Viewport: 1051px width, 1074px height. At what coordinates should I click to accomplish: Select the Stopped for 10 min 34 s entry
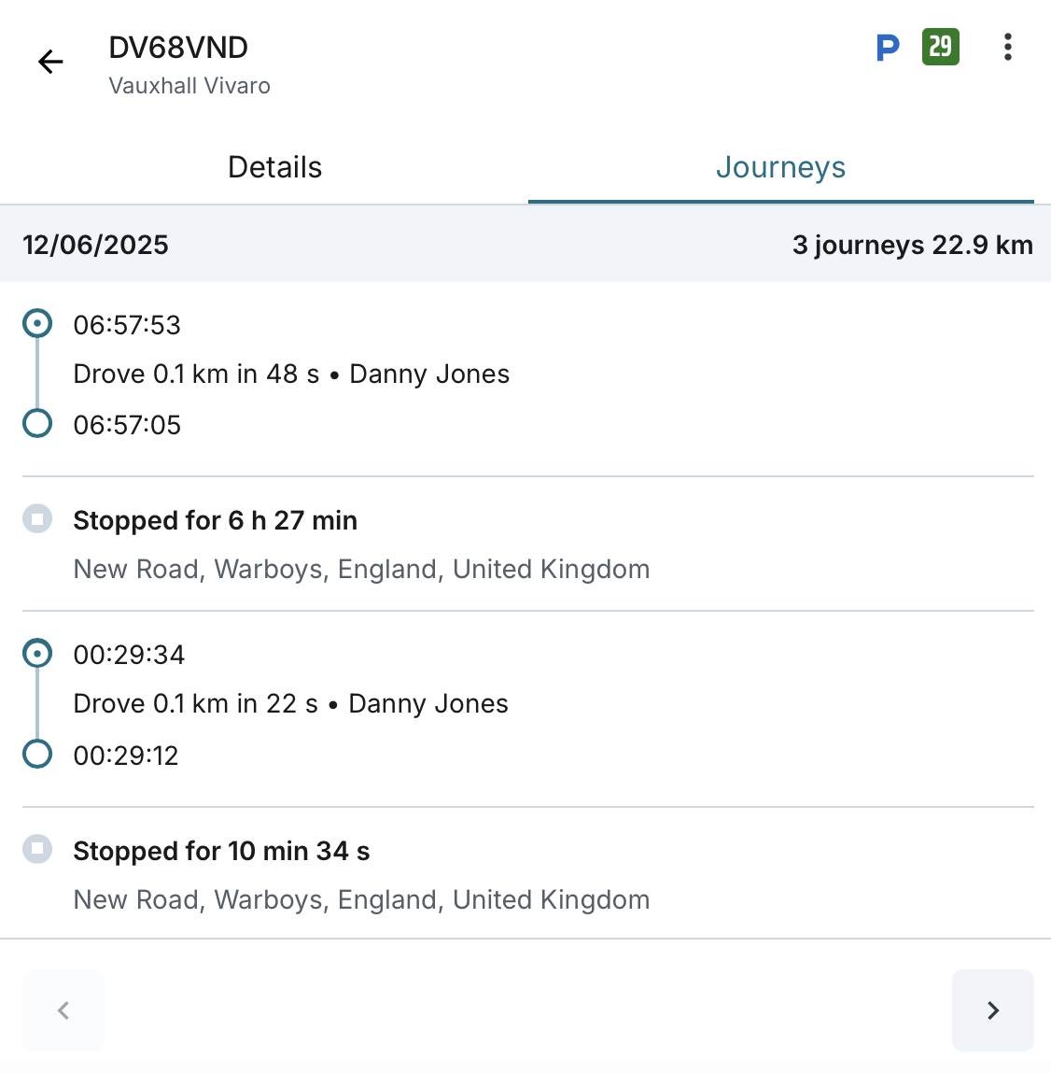221,852
